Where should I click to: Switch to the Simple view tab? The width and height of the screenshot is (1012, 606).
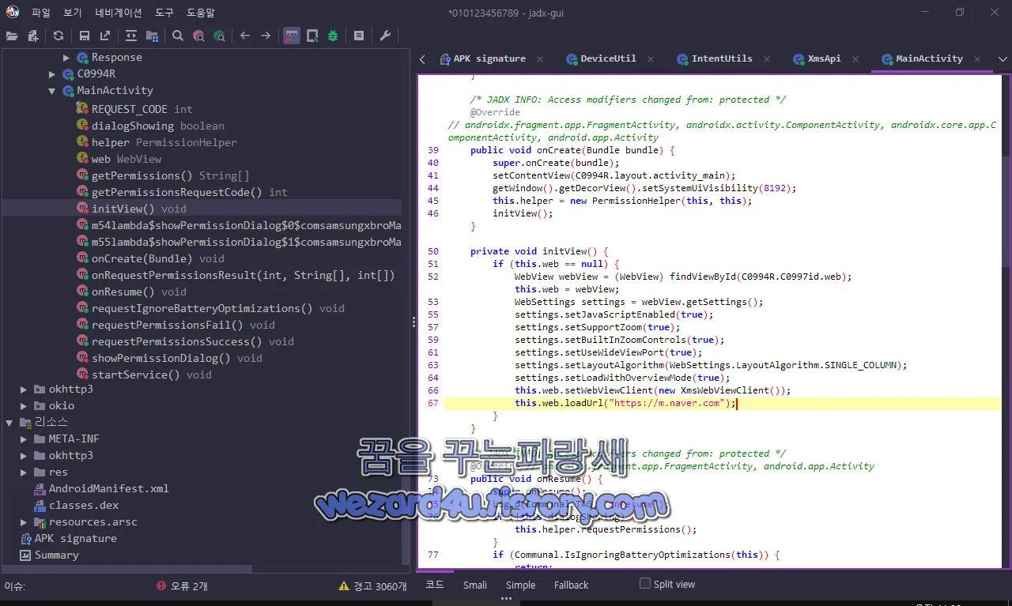click(x=520, y=585)
